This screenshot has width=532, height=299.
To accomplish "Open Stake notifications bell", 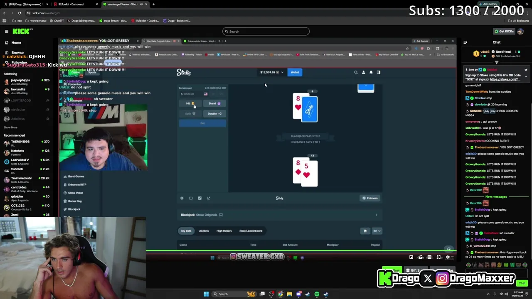I will point(371,72).
